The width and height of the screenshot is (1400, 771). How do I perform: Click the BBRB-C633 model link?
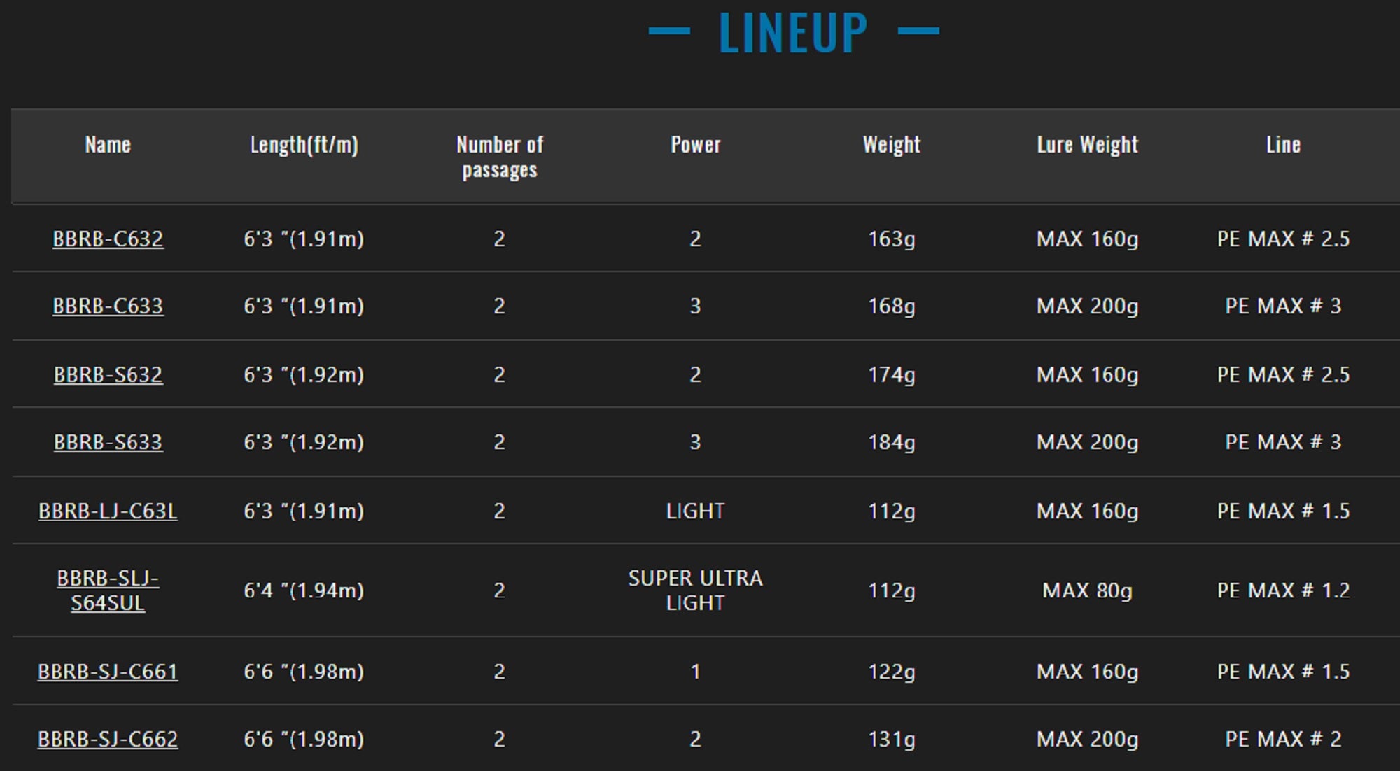pyautogui.click(x=108, y=306)
